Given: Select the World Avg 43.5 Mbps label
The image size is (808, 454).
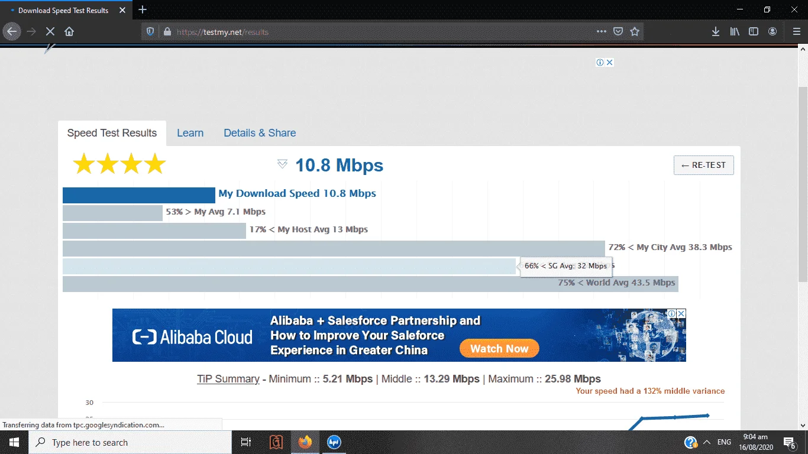Looking at the screenshot, I should click(616, 283).
